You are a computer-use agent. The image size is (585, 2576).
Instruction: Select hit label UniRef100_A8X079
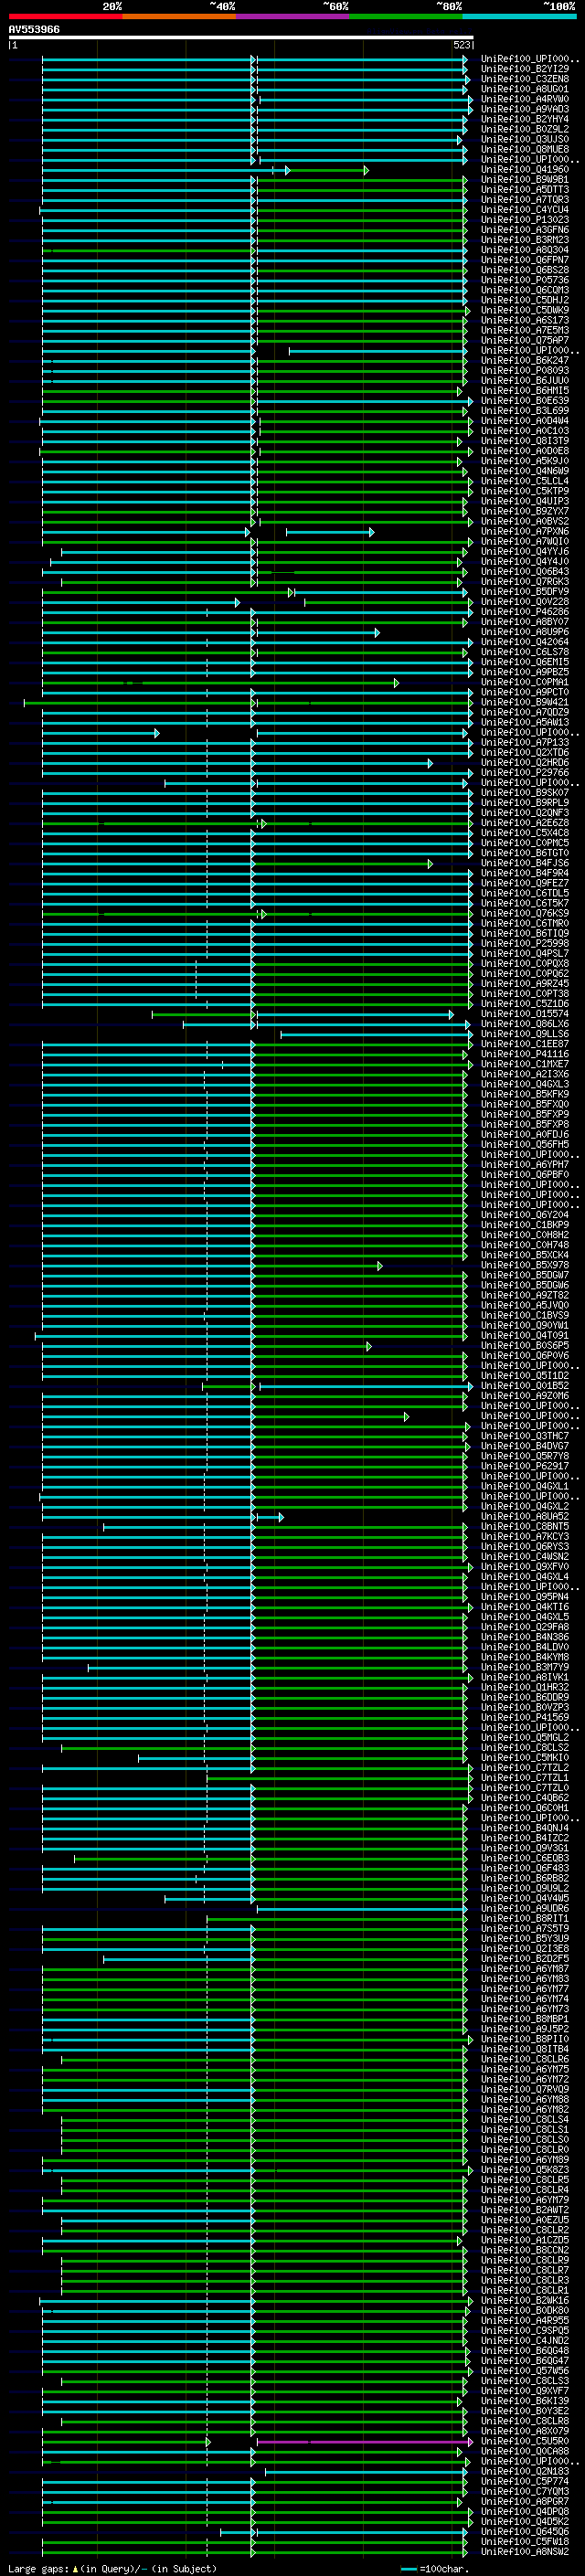click(525, 2432)
